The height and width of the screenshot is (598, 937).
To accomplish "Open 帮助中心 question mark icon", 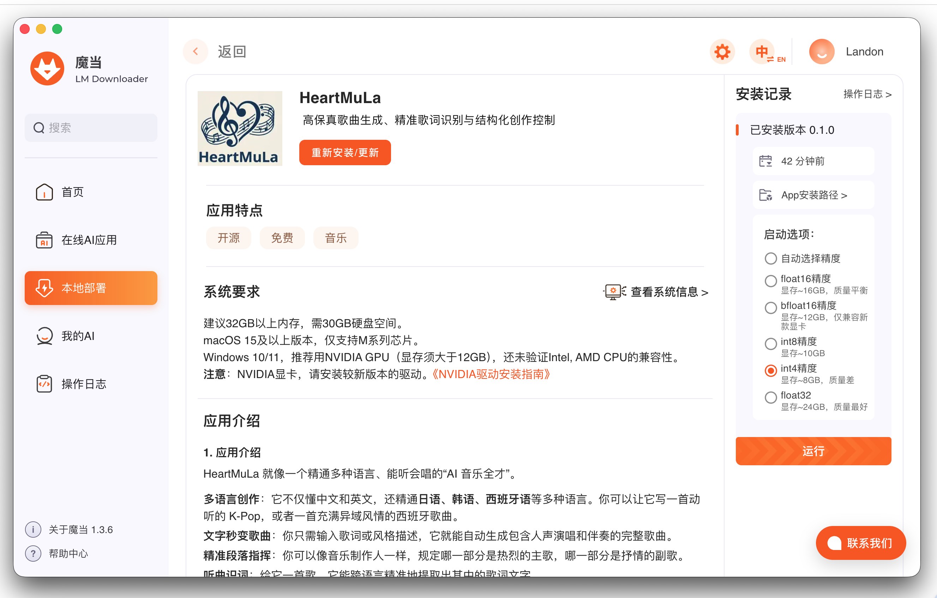I will coord(34,553).
